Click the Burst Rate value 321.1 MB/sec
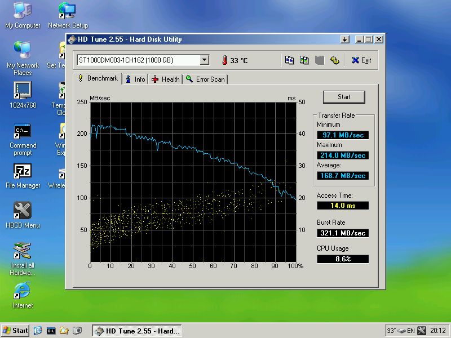 [x=343, y=233]
